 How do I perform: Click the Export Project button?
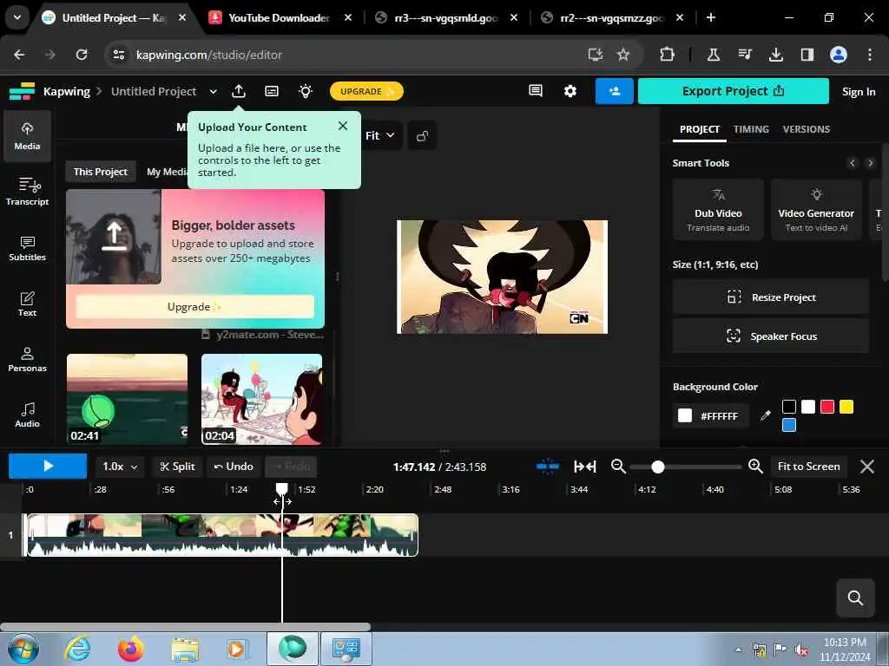pos(733,90)
